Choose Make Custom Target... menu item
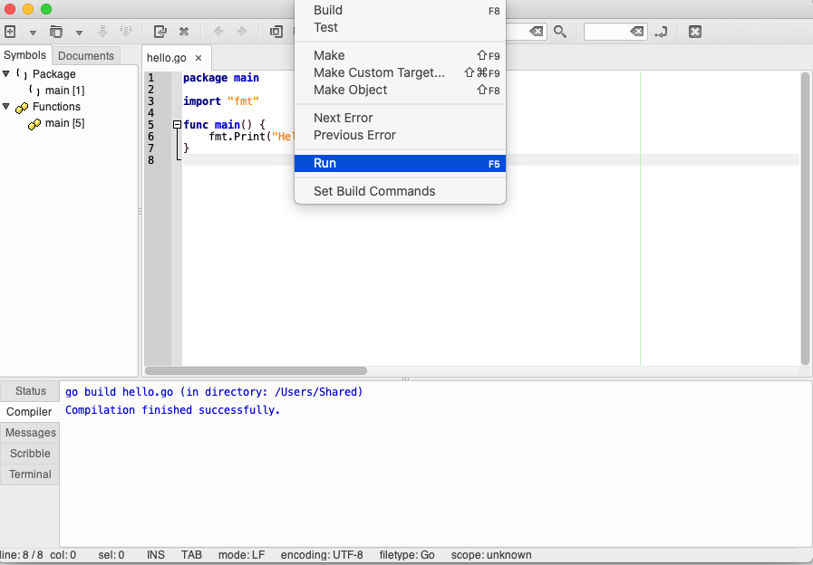The image size is (813, 565). click(400, 72)
